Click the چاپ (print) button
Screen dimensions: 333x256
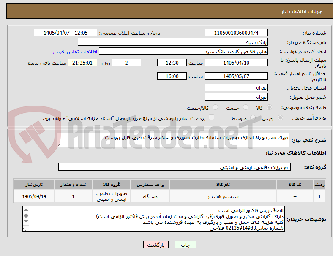pos(185,245)
